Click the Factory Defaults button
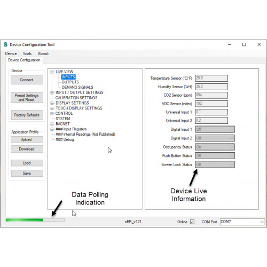 click(x=27, y=115)
